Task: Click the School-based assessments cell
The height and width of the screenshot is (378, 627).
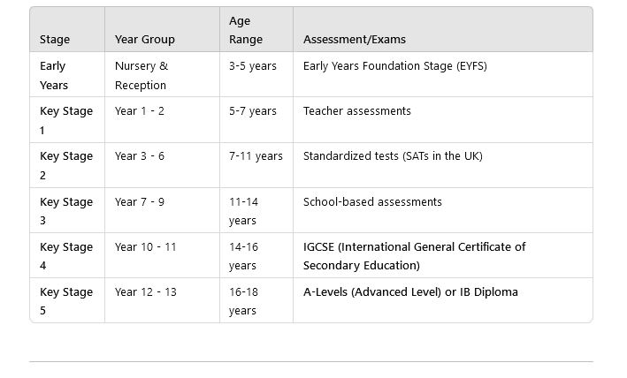Action: [443, 210]
